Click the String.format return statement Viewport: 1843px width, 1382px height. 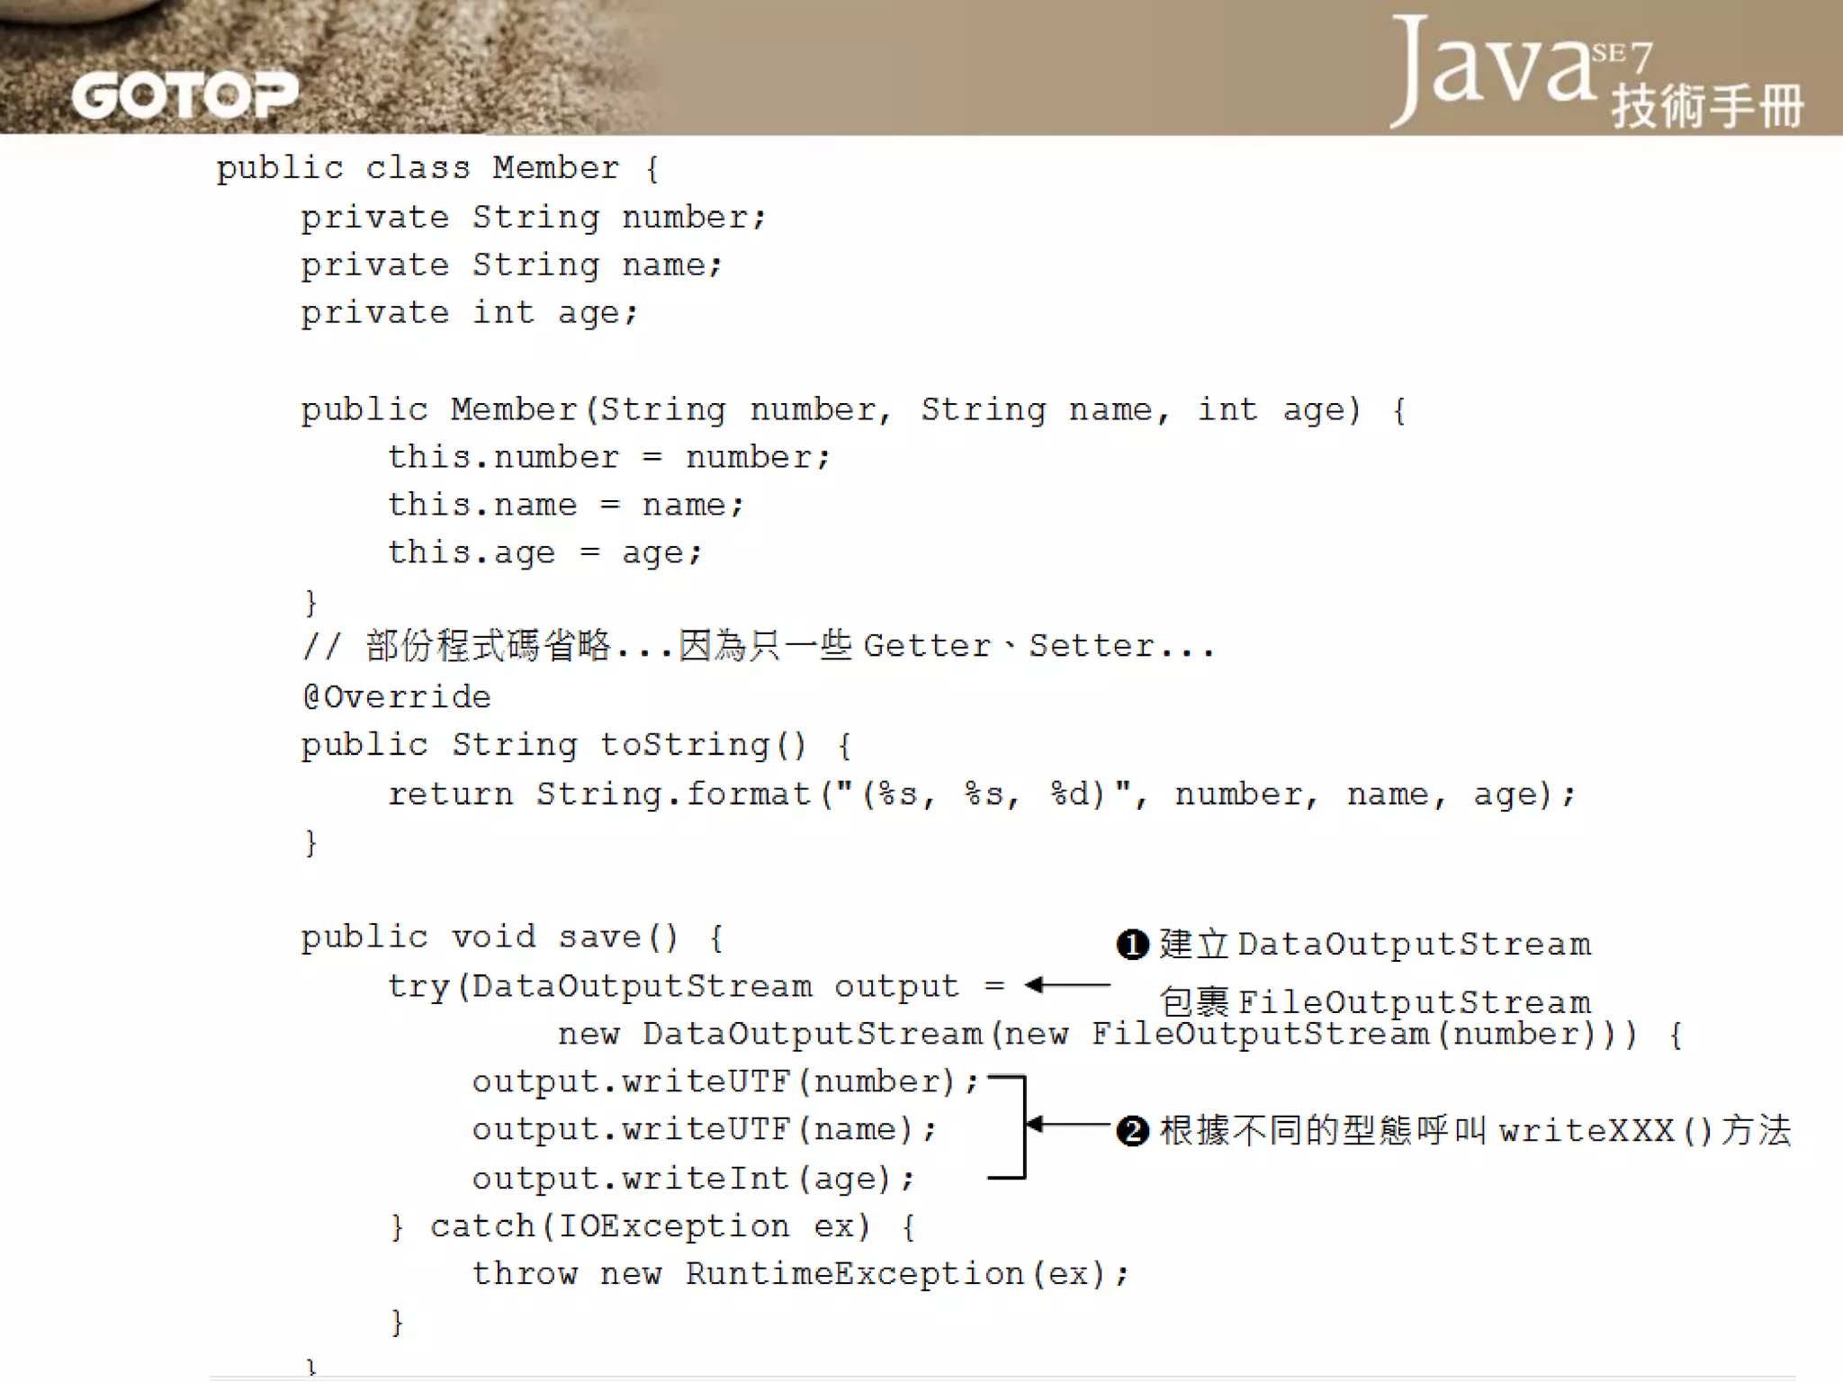tap(980, 794)
